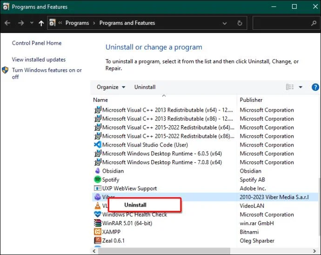Click the VideoLAN publisher cell
The image size is (321, 255).
(252, 206)
